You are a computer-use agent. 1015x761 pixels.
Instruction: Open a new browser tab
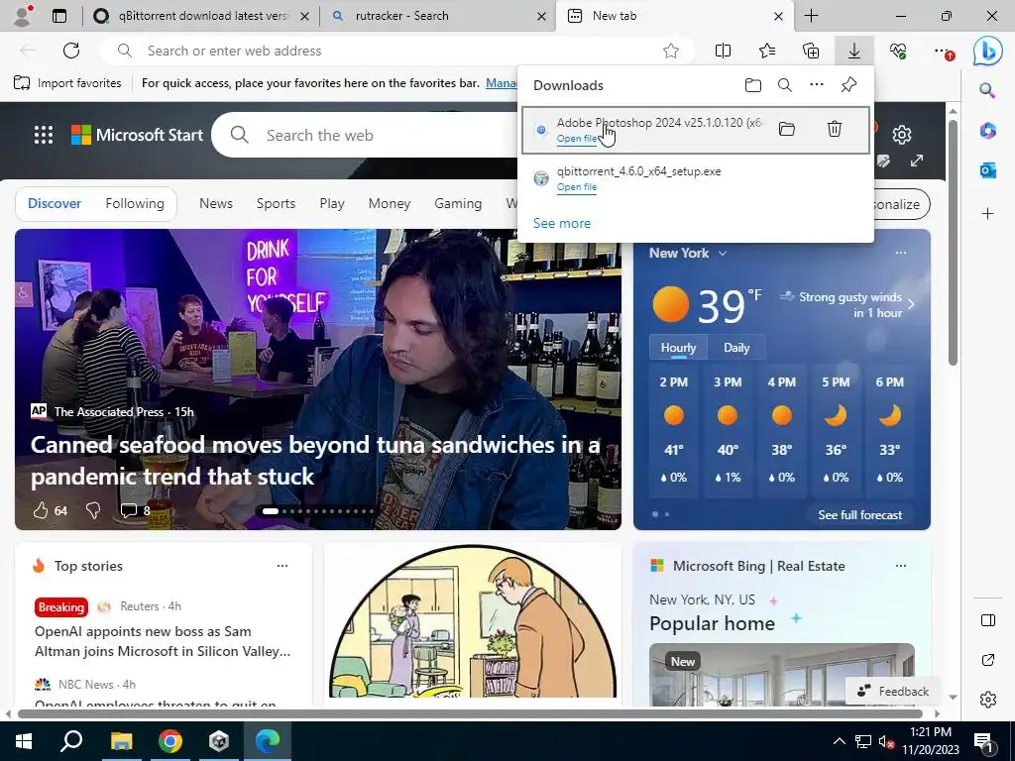(811, 16)
